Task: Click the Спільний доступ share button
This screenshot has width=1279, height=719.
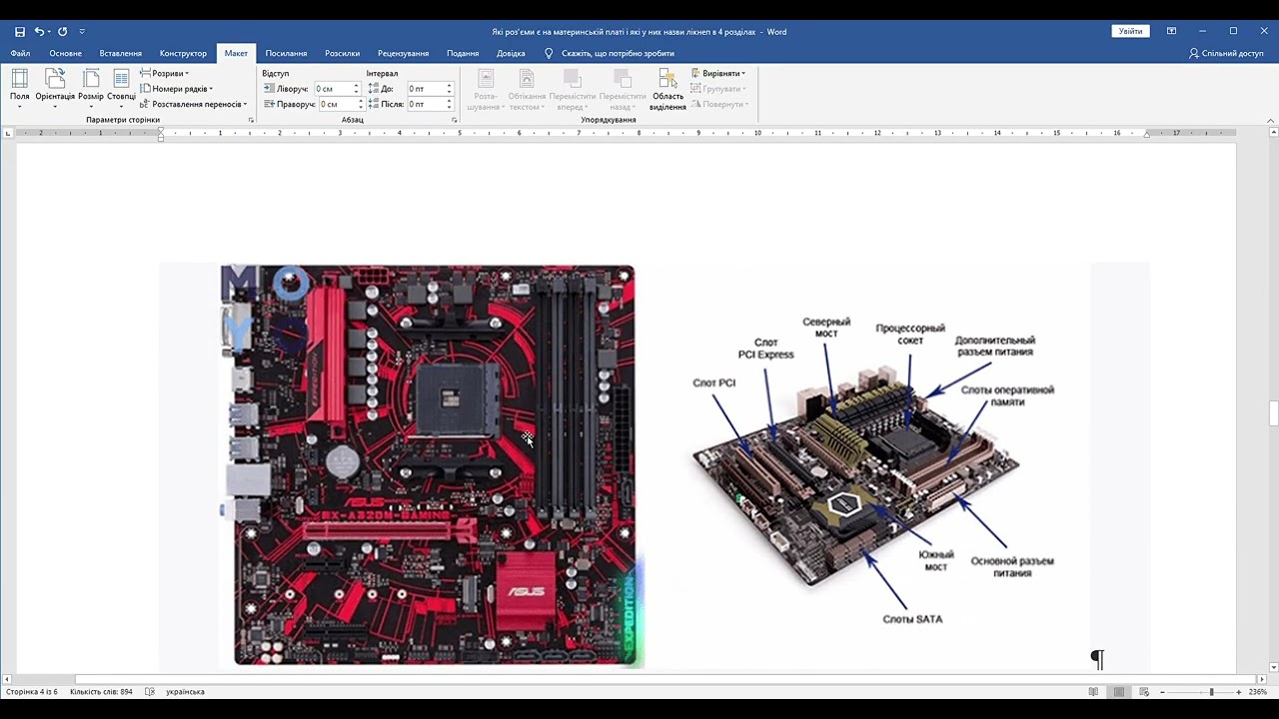Action: pyautogui.click(x=1226, y=53)
